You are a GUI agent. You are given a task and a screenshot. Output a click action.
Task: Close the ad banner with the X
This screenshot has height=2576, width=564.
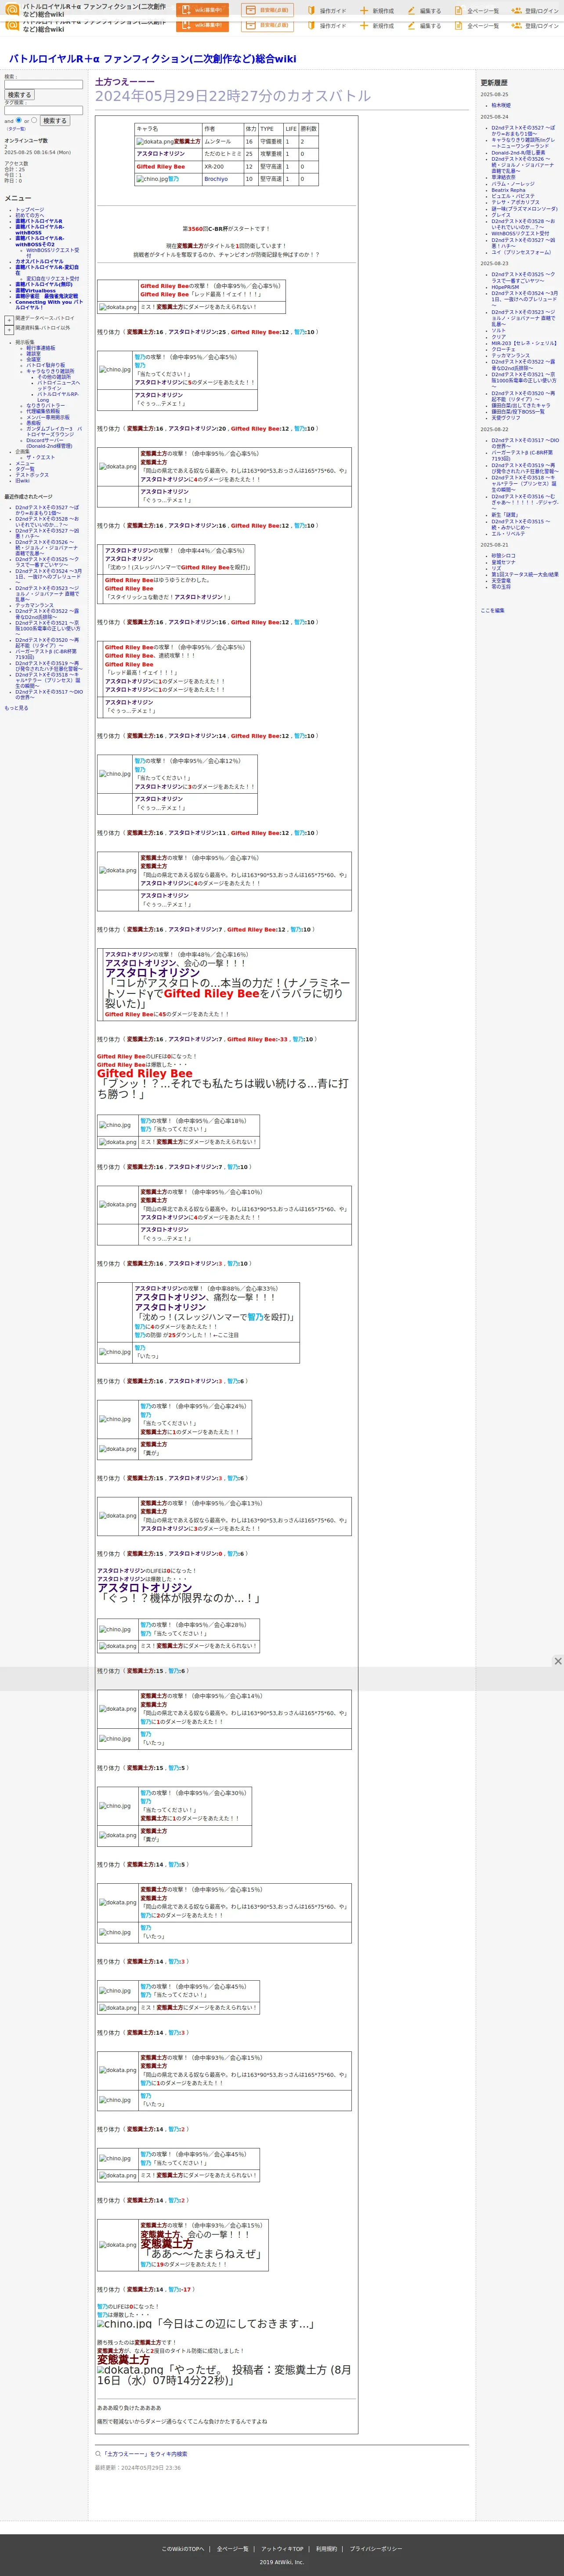coord(558,1661)
